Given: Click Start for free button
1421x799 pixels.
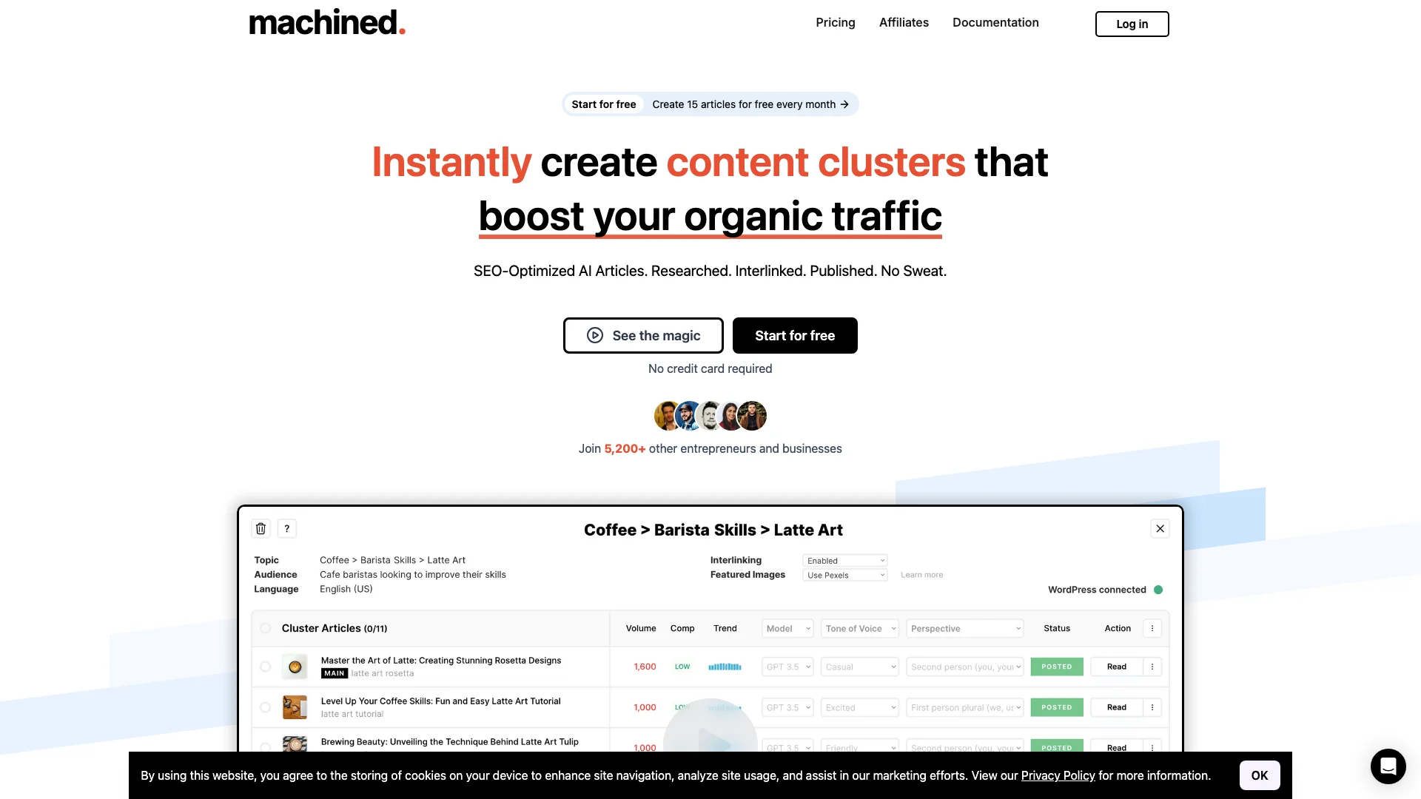Looking at the screenshot, I should [x=796, y=334].
